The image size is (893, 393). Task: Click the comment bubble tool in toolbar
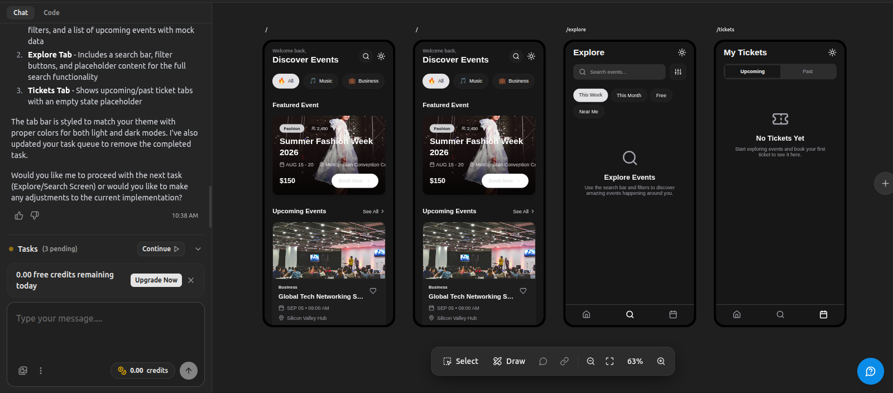tap(543, 361)
